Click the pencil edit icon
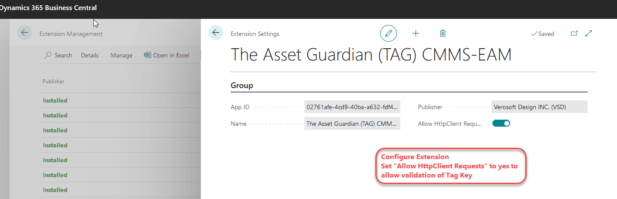This screenshot has width=617, height=199. point(388,33)
